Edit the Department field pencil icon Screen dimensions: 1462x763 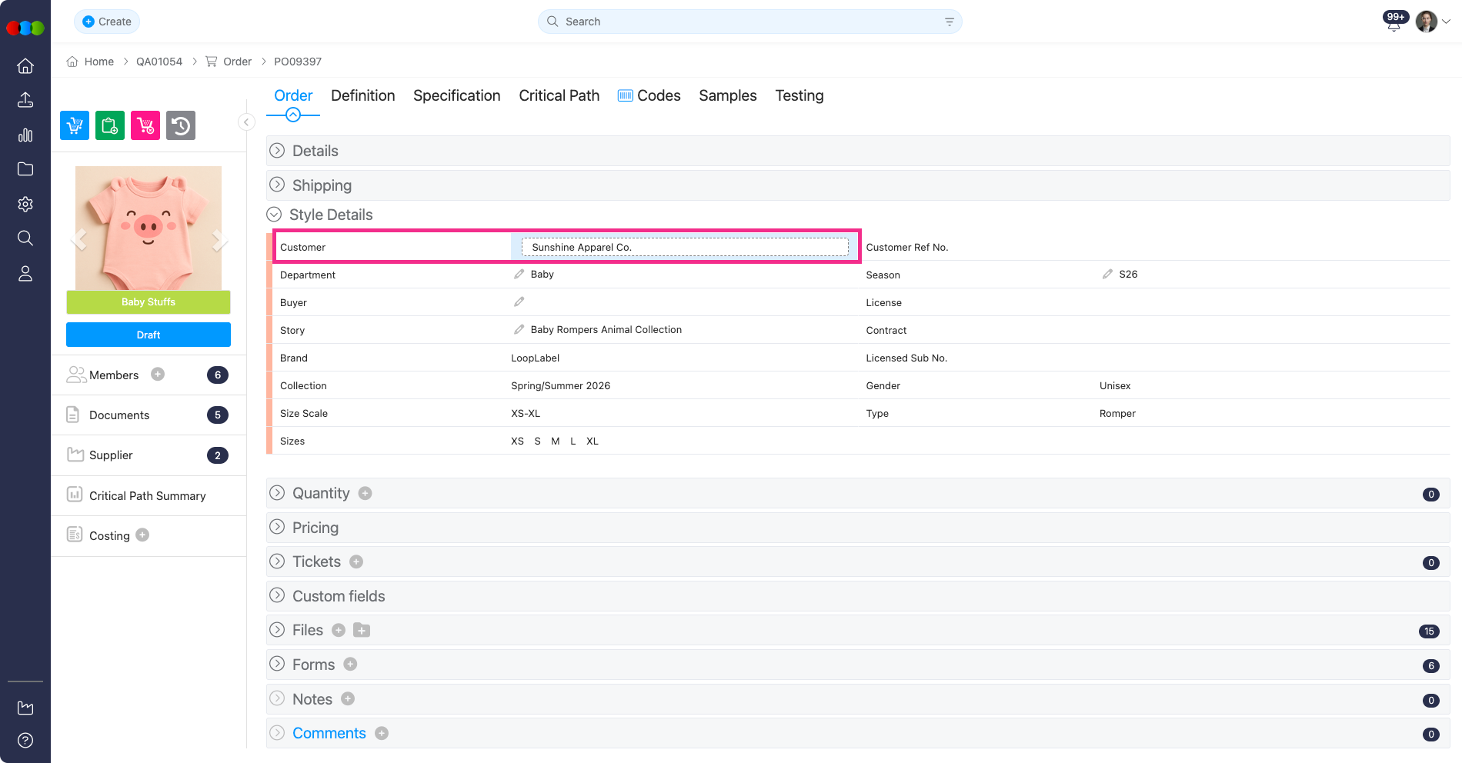[x=519, y=275]
